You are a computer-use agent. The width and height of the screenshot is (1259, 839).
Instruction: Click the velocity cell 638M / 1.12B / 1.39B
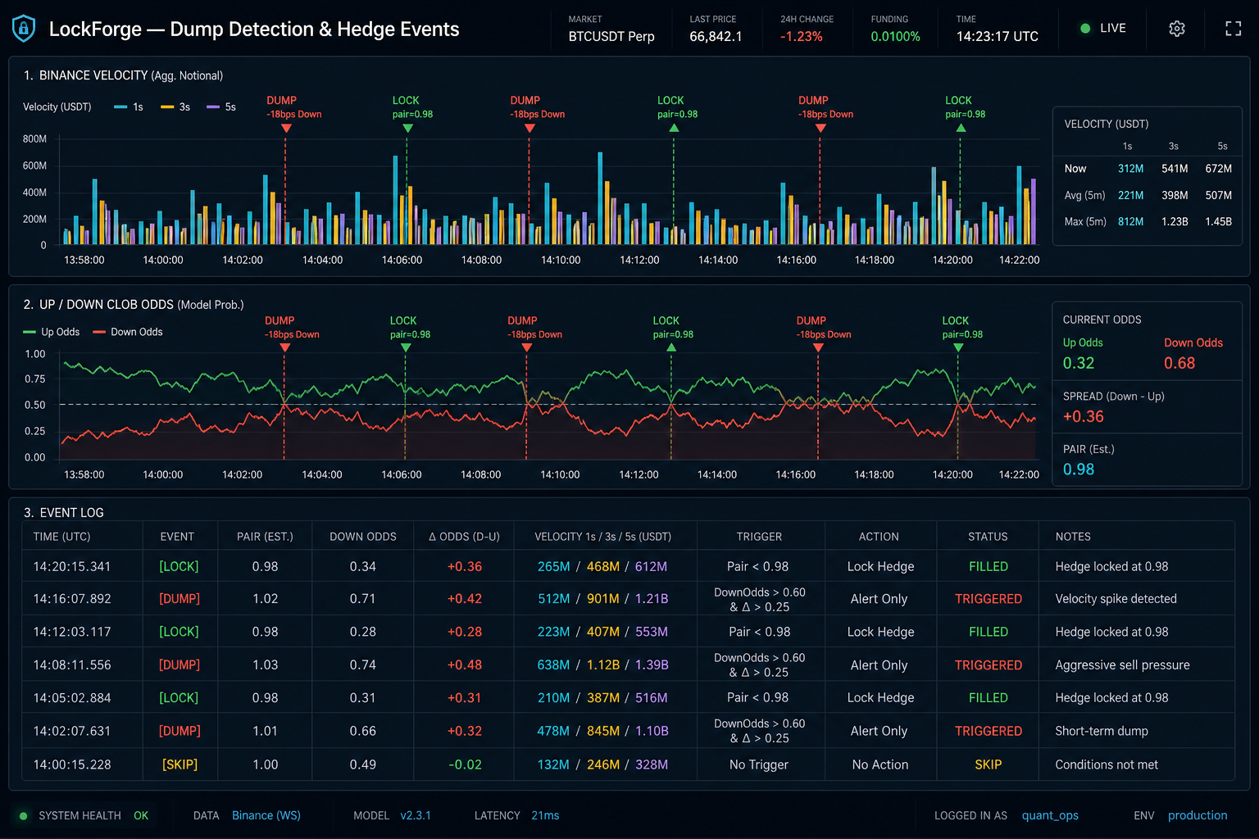coord(602,664)
